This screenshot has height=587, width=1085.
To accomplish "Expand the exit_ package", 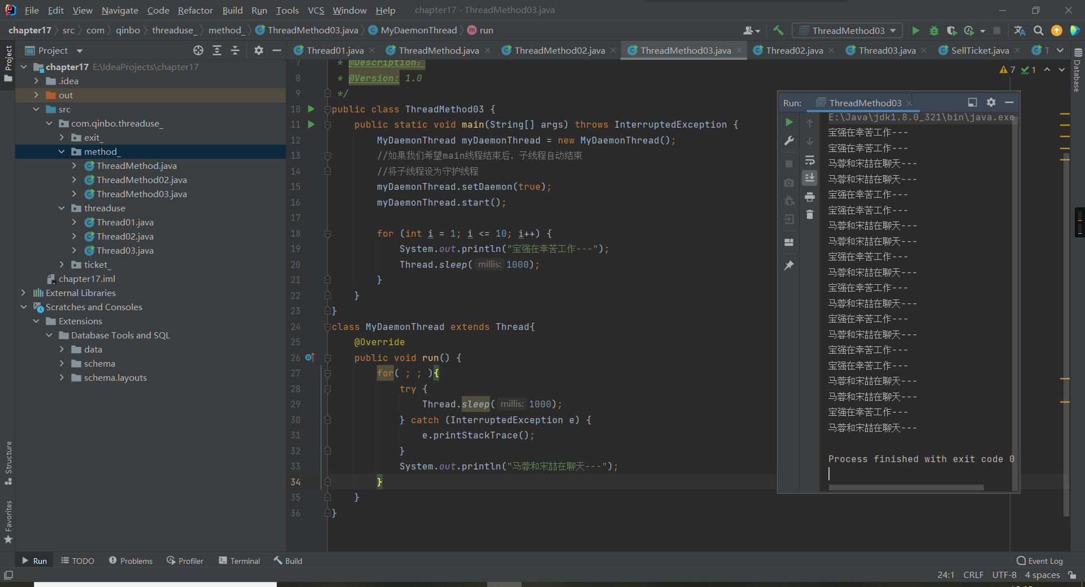I will (62, 137).
